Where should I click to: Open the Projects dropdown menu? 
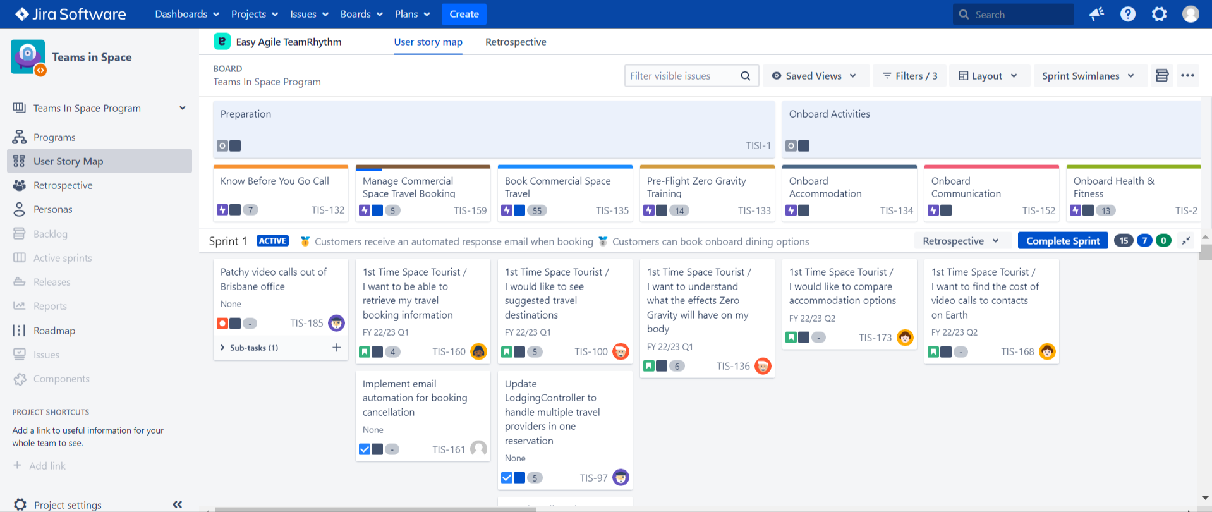[x=254, y=14]
